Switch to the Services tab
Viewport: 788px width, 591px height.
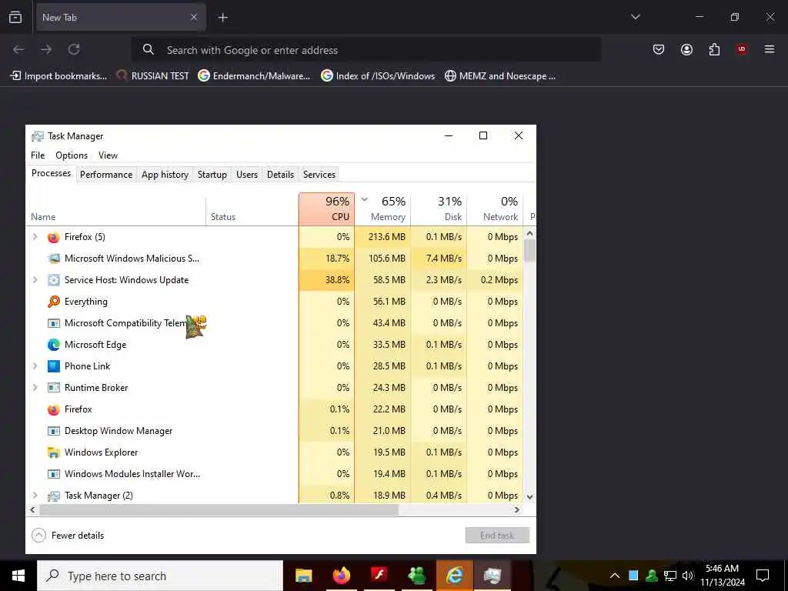point(319,175)
